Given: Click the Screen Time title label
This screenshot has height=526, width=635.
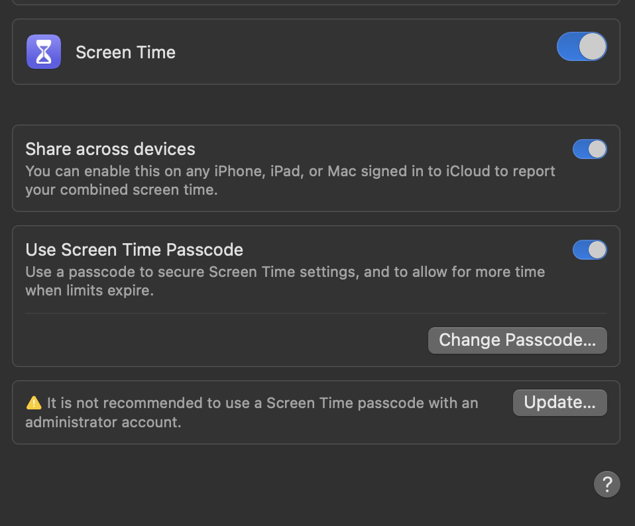Looking at the screenshot, I should [x=125, y=52].
